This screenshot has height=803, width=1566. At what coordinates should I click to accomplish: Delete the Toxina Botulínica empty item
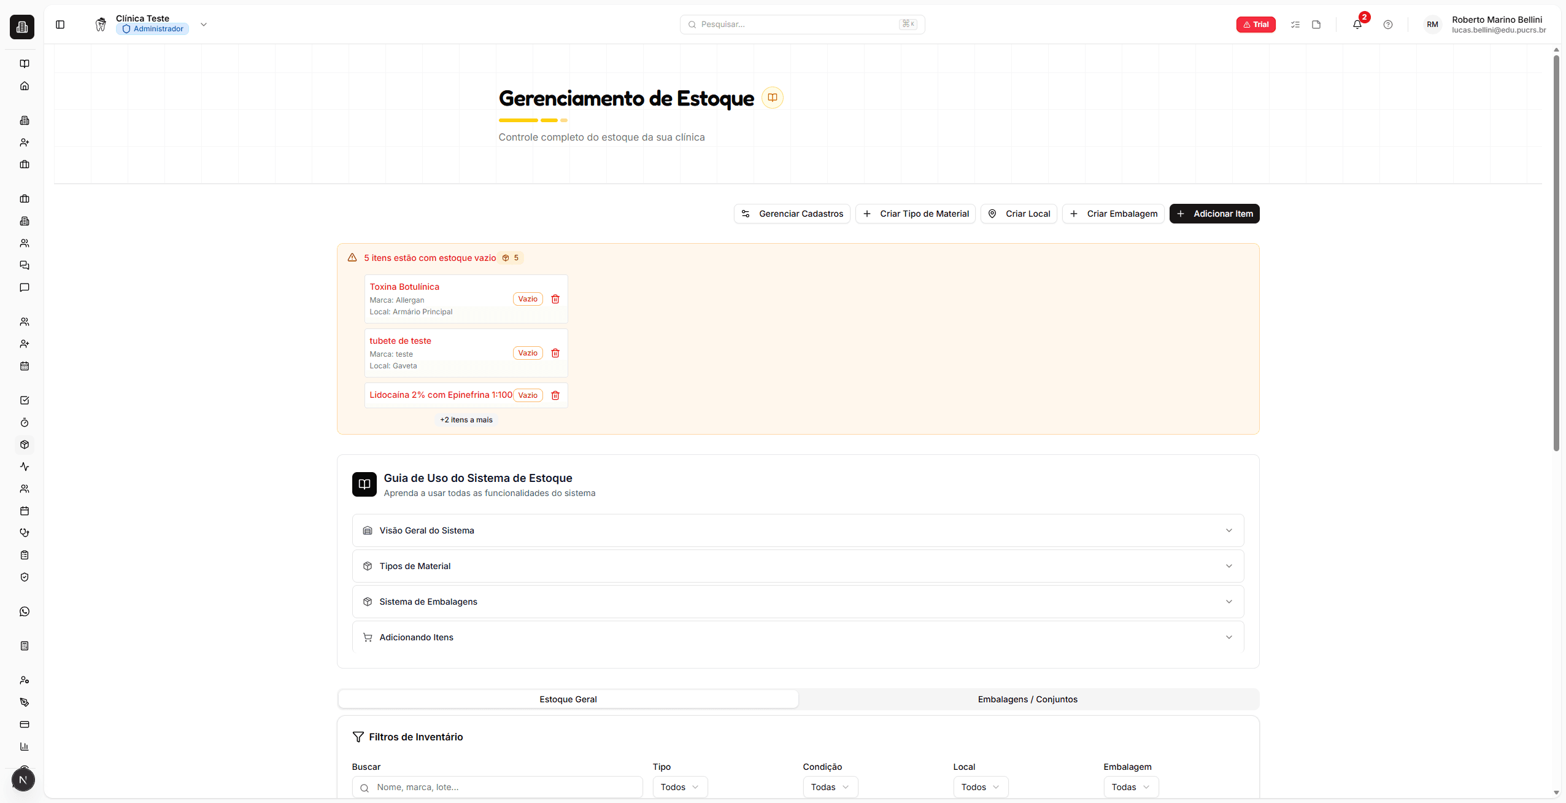[x=555, y=299]
